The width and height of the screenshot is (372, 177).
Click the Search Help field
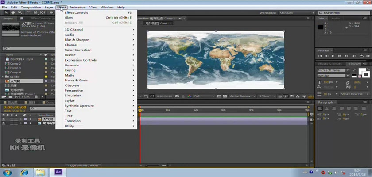coord(344,13)
